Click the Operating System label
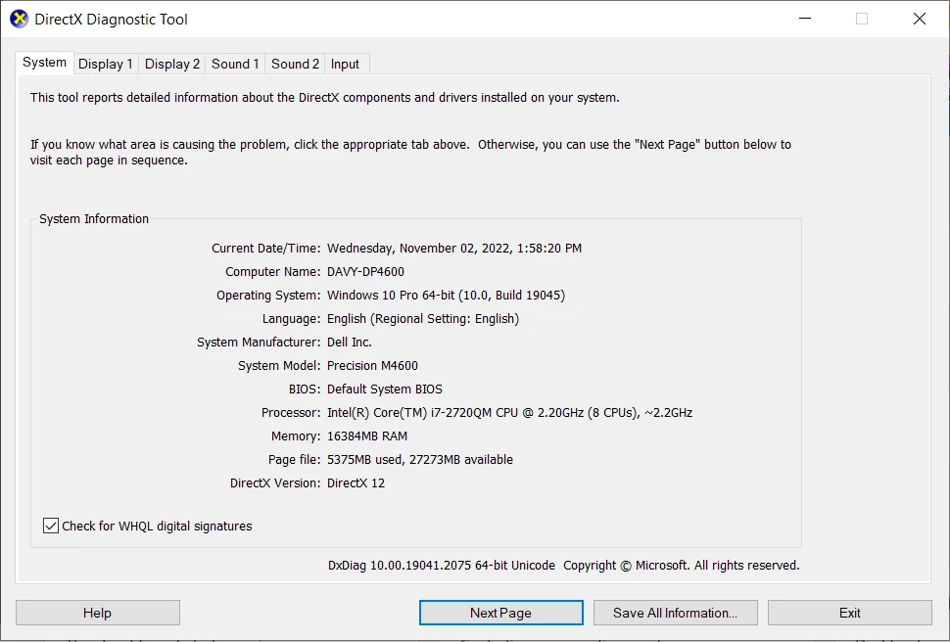This screenshot has width=950, height=642. click(268, 296)
